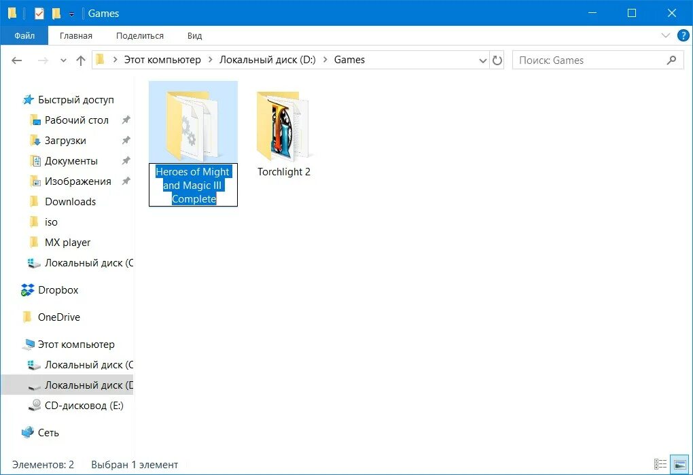The image size is (693, 475).
Task: Click the Сеть network icon
Action: [27, 432]
